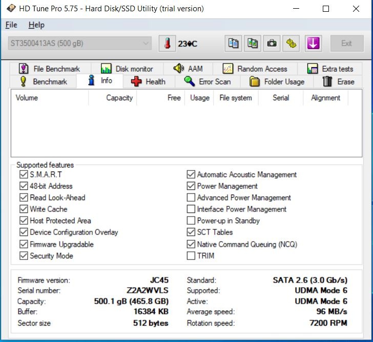The height and width of the screenshot is (342, 373).
Task: Open the Disk monitor tab
Action: 127,69
